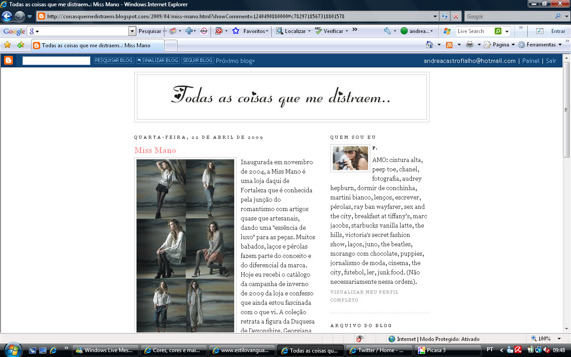Click the popup blocker status bar icon
Viewport: 571px width, 357px height.
tap(360, 339)
